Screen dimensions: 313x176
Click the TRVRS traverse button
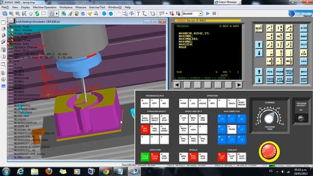[x=232, y=129]
